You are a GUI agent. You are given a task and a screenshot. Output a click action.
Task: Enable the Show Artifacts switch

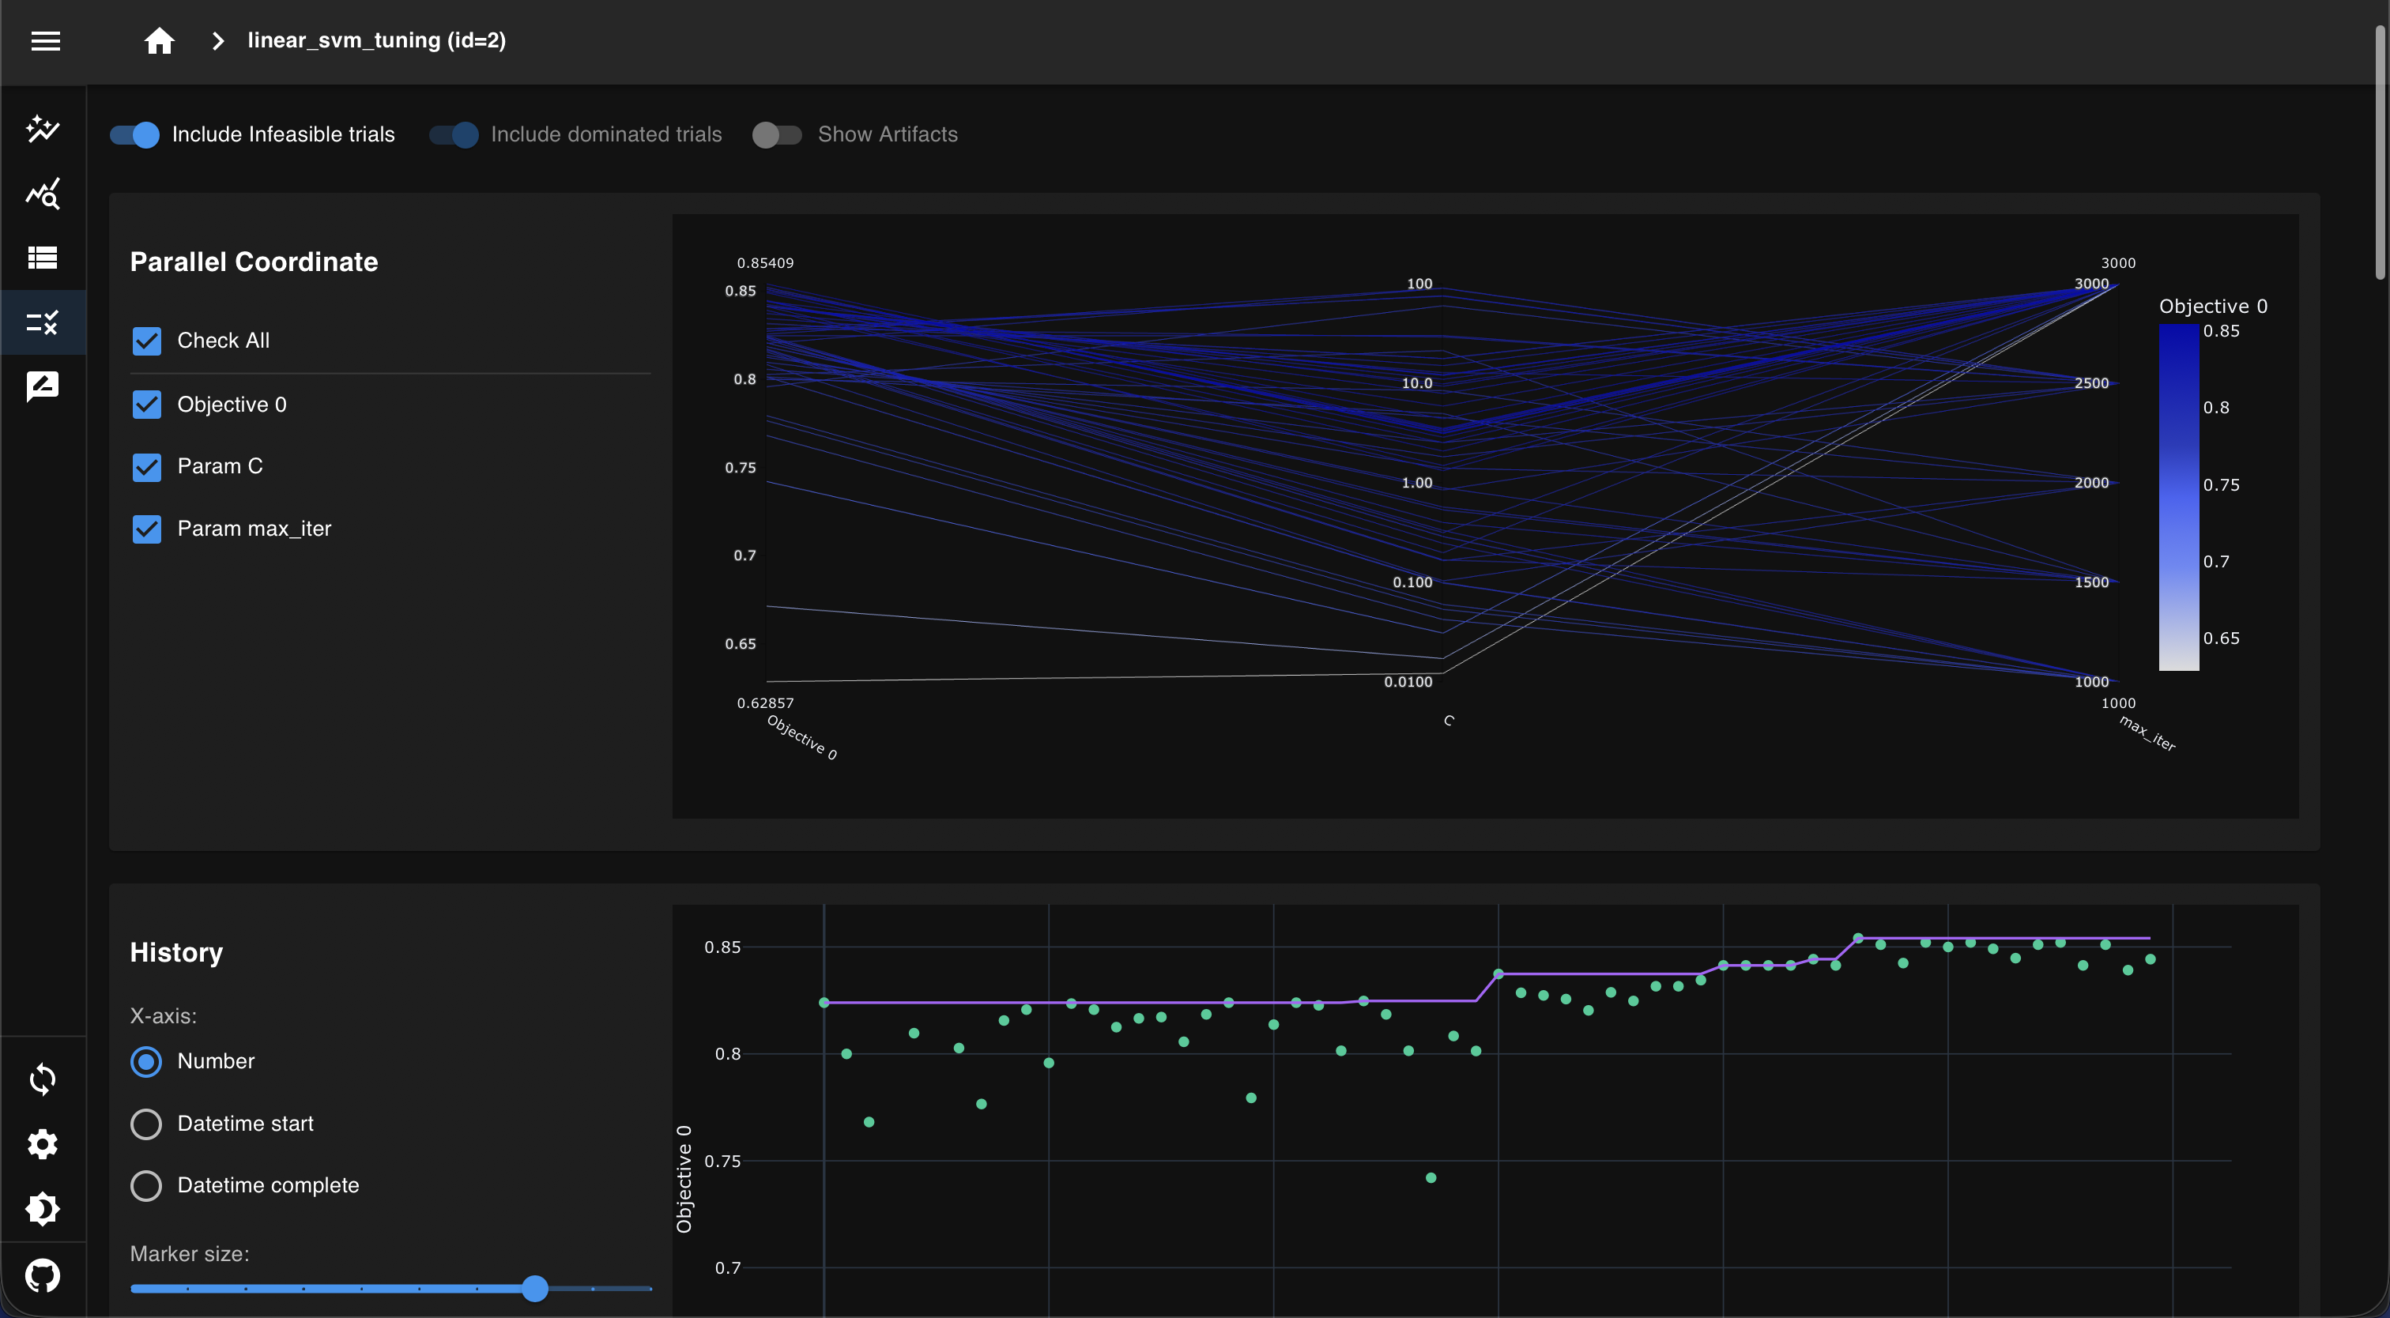(x=777, y=134)
